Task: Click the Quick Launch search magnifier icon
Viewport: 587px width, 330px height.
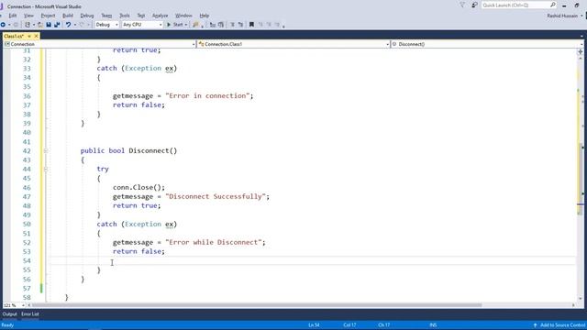Action: (x=553, y=5)
